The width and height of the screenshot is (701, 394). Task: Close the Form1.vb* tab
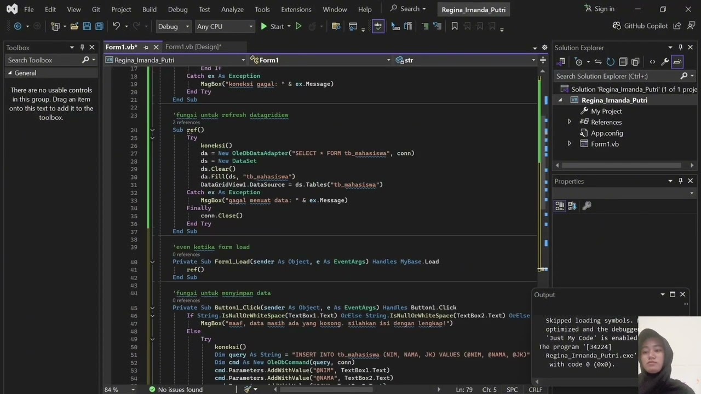156,47
